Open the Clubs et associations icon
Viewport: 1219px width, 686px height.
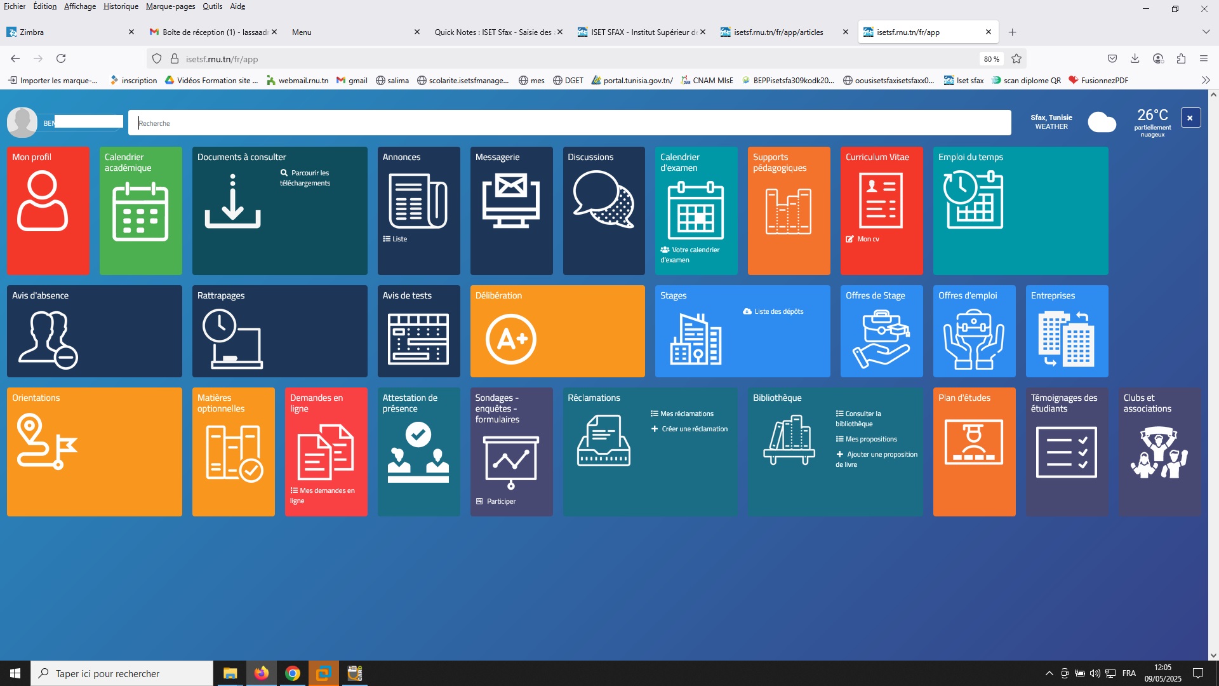pos(1159,452)
